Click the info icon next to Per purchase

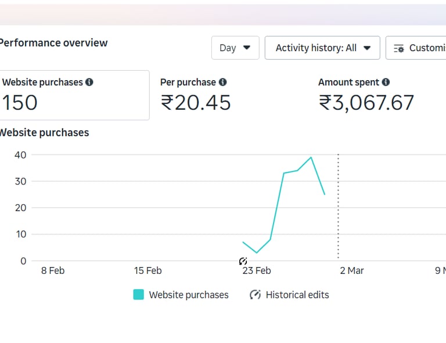pyautogui.click(x=223, y=82)
